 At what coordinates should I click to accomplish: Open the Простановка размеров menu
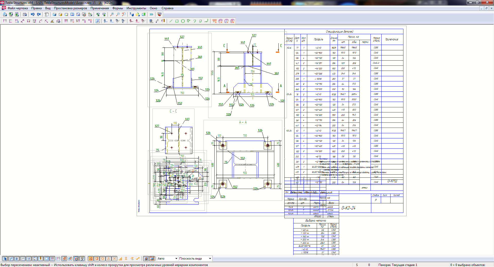[70, 8]
